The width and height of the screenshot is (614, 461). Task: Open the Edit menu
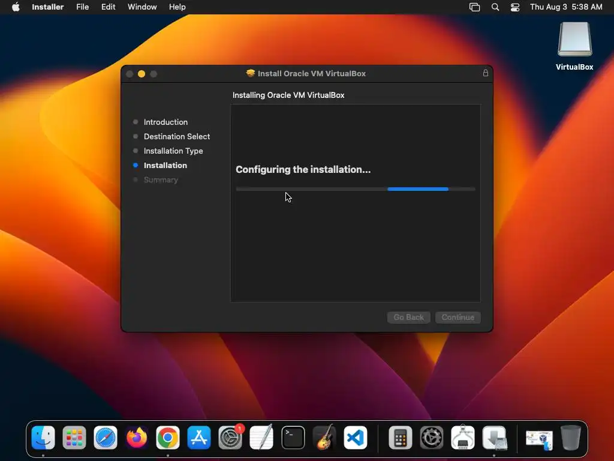click(x=108, y=7)
